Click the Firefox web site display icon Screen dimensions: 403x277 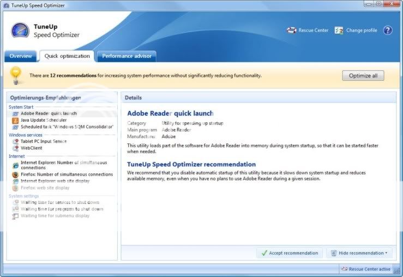pos(15,188)
